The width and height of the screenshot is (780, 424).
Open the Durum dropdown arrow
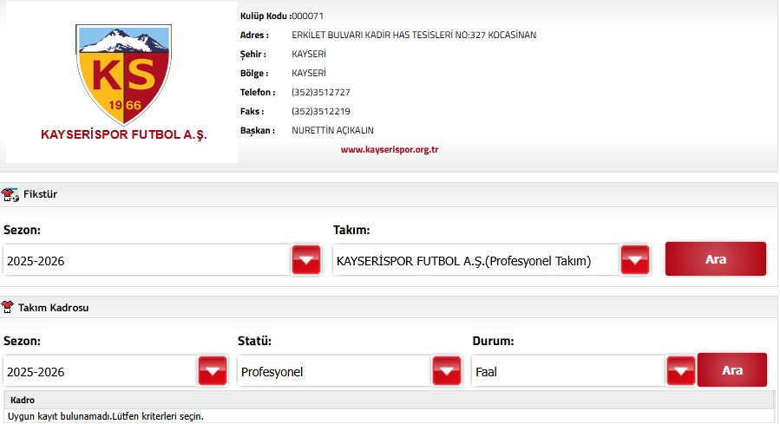(681, 371)
